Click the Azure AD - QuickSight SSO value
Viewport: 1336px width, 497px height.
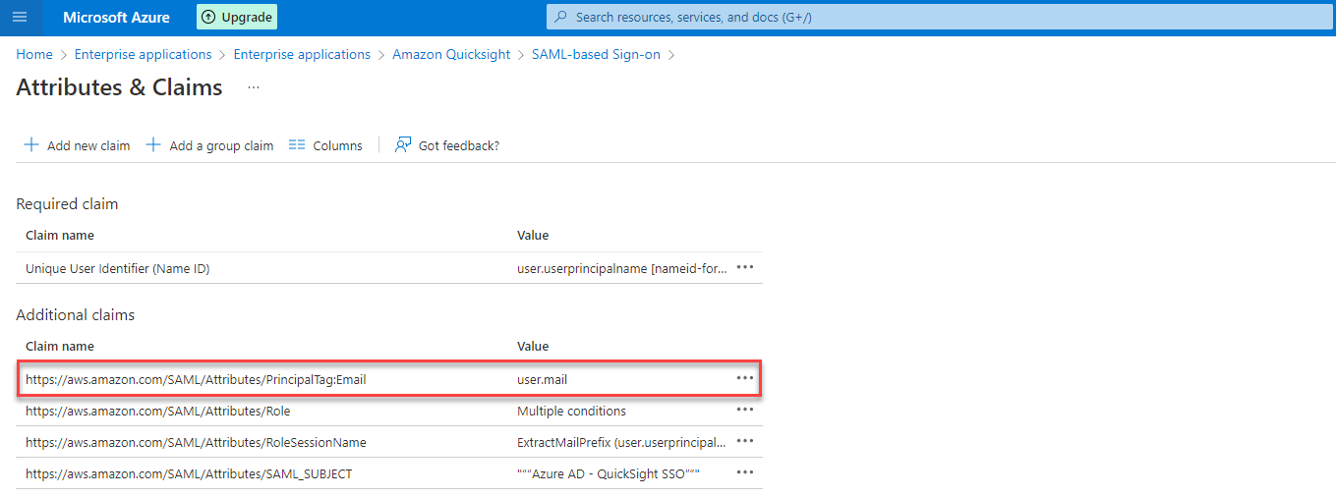click(x=609, y=473)
